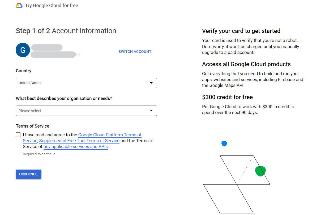Click the Required to continue hint text

click(x=39, y=154)
